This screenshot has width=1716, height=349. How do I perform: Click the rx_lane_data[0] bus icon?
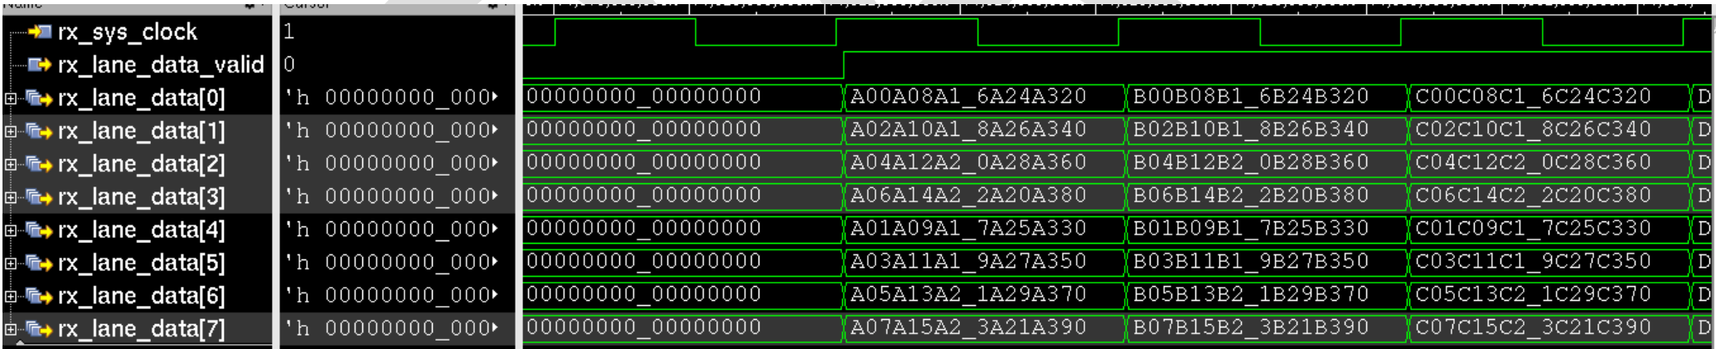39,98
